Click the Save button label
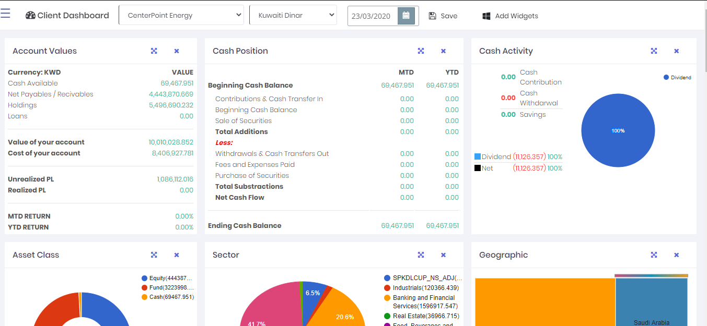Screen dimensions: 707x326 [449, 16]
